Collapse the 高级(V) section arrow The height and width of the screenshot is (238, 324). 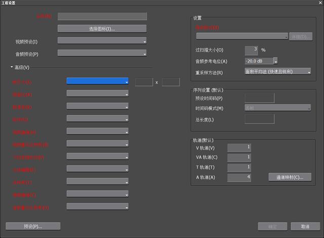12,67
